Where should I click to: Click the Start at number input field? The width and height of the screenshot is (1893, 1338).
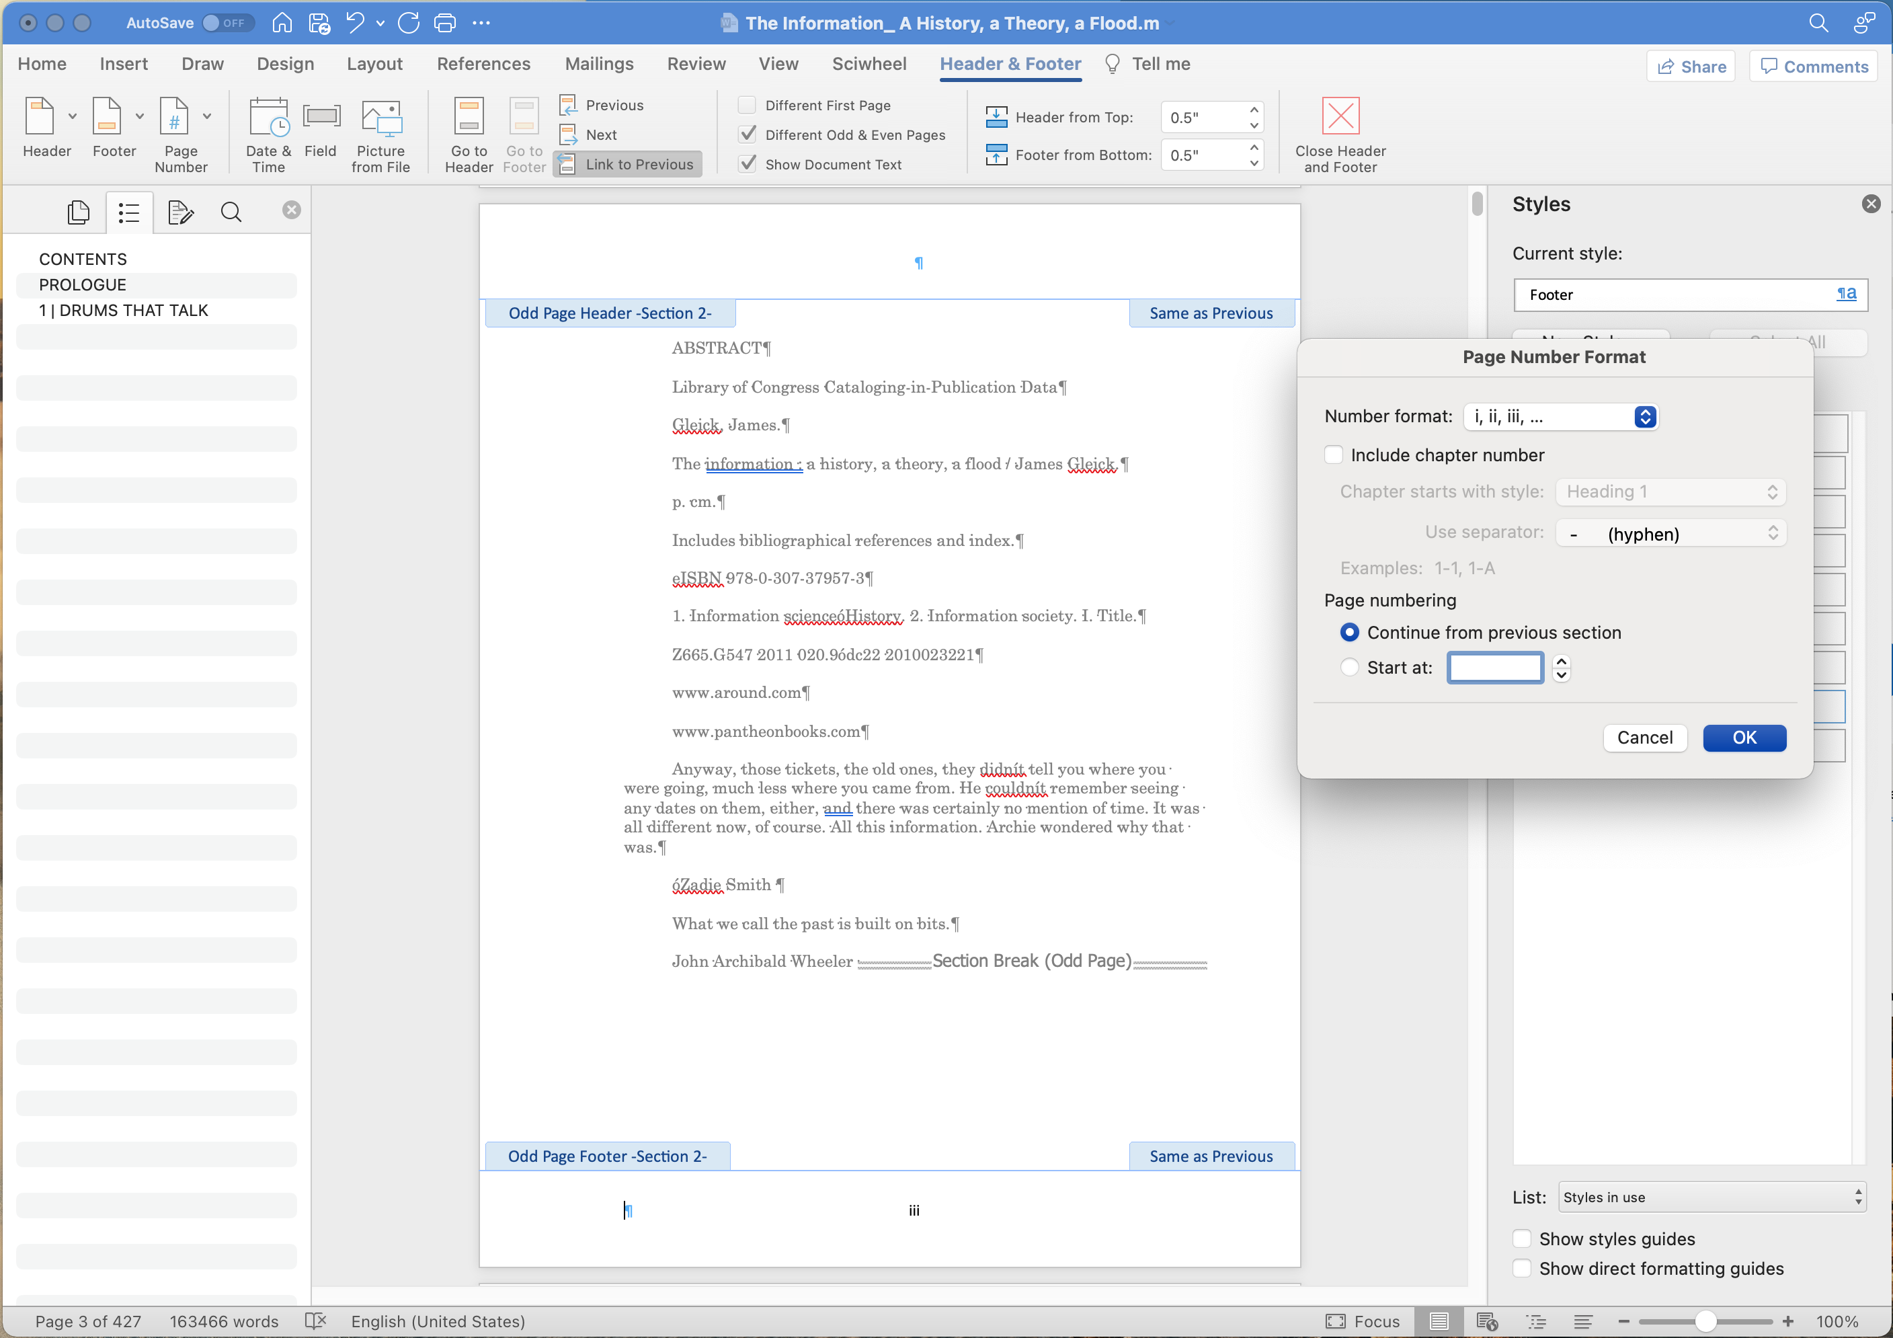pyautogui.click(x=1495, y=668)
